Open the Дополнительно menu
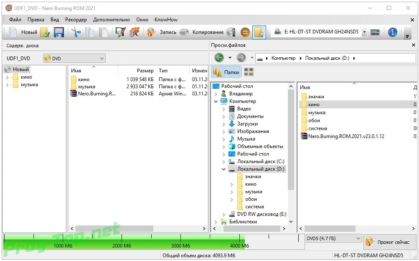This screenshot has width=419, height=261. pos(112,20)
